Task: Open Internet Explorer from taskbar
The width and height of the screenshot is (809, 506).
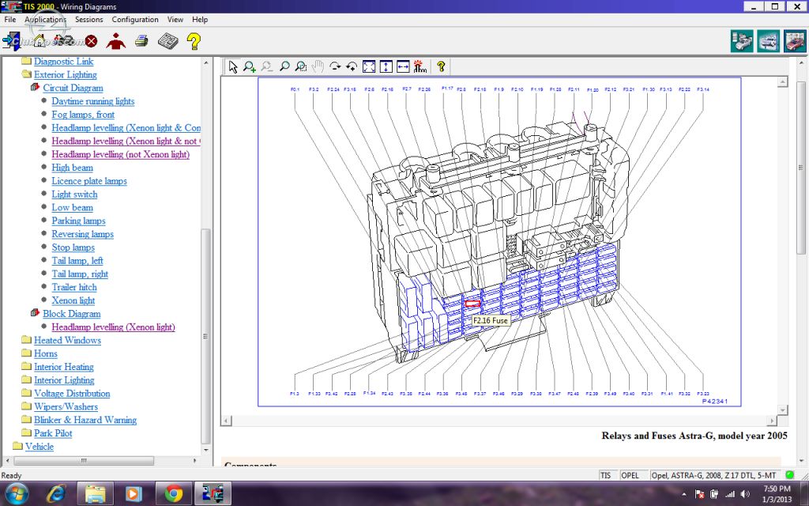Action: click(55, 494)
